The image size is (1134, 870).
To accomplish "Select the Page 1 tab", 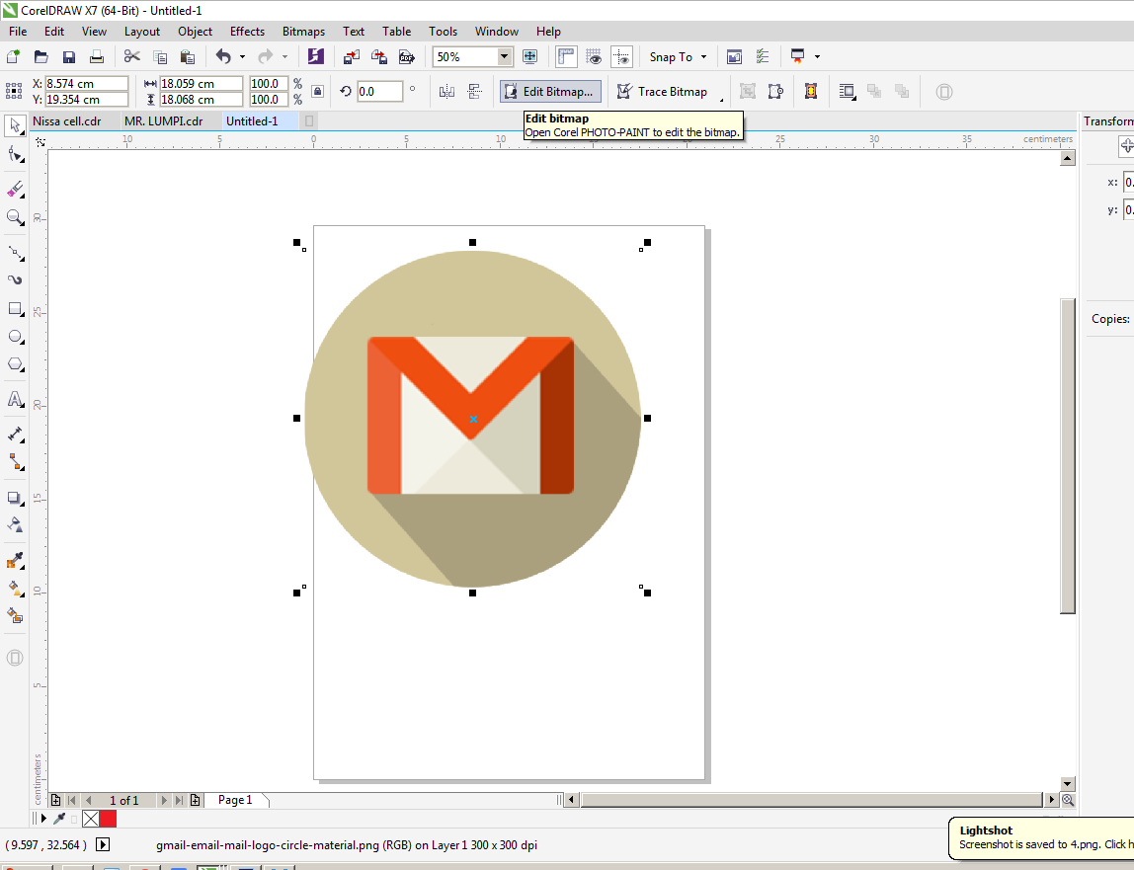I will pyautogui.click(x=235, y=800).
